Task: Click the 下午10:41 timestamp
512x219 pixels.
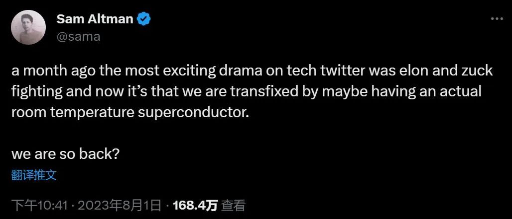Action: click(39, 205)
